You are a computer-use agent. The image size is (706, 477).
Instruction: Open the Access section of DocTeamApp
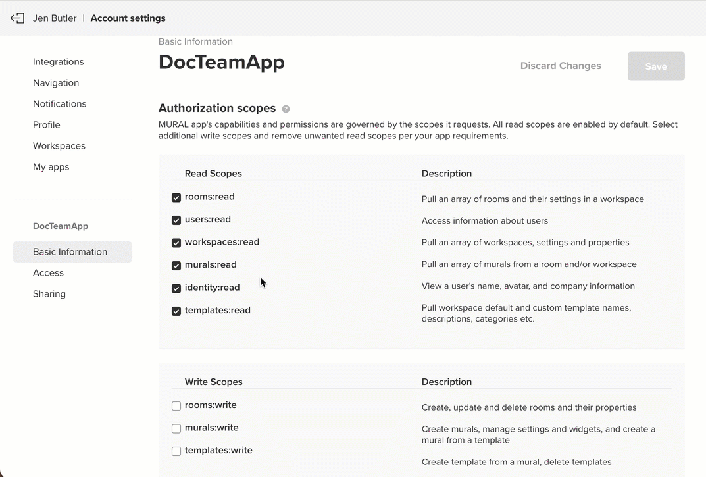pyautogui.click(x=48, y=273)
